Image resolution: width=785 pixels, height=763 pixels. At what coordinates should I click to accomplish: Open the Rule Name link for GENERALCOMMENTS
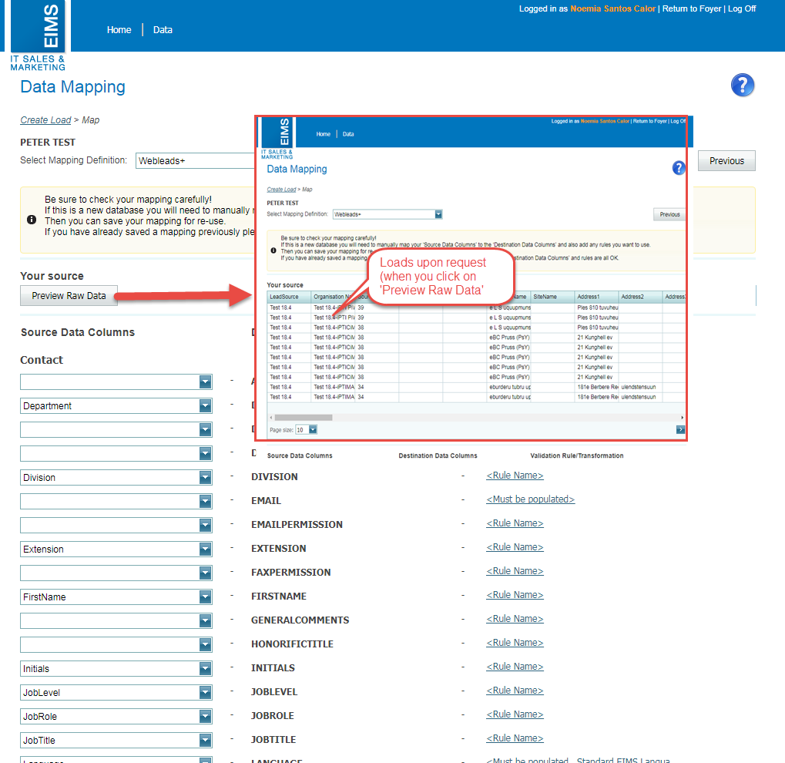click(x=515, y=619)
